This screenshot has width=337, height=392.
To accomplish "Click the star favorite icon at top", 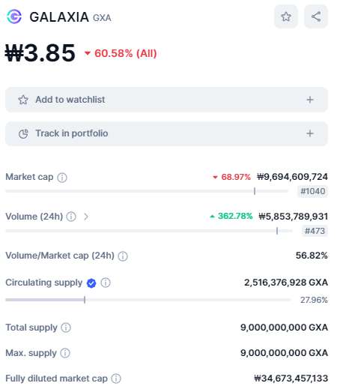I will tap(286, 16).
